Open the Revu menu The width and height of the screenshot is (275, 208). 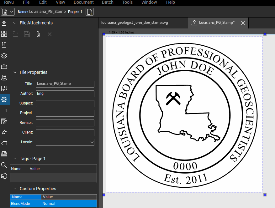click(x=9, y=2)
